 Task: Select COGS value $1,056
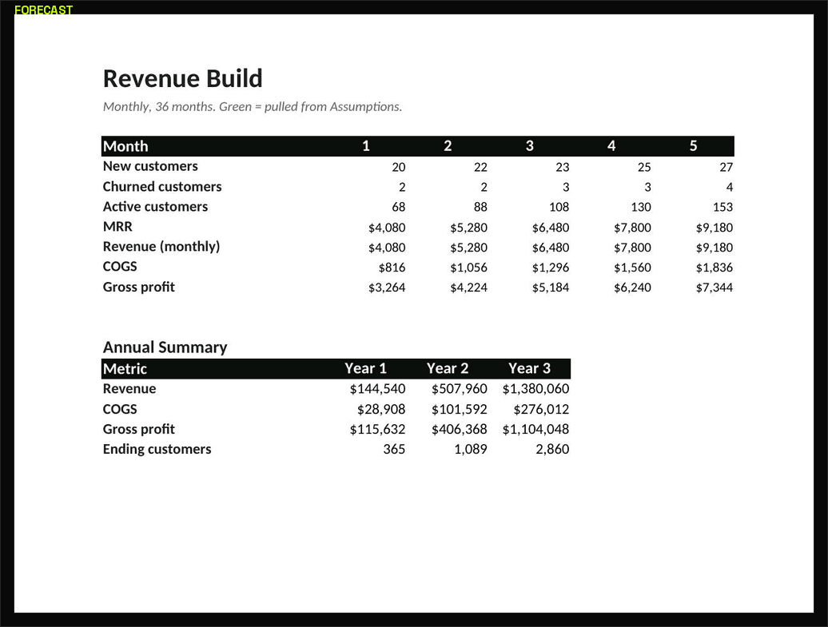tap(469, 268)
